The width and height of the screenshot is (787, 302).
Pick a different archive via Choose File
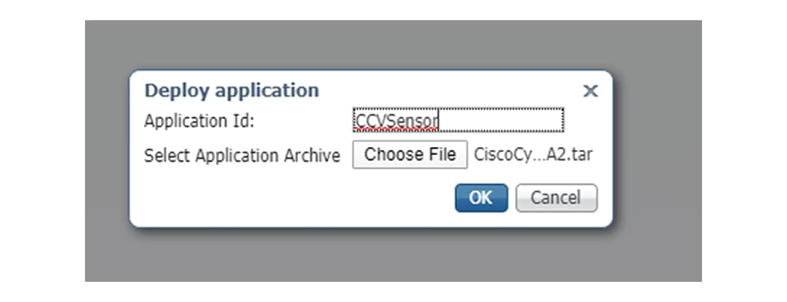coord(410,155)
